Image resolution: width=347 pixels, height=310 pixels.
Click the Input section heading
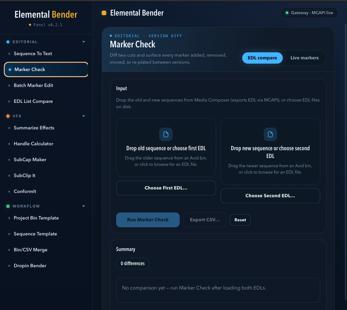point(121,88)
